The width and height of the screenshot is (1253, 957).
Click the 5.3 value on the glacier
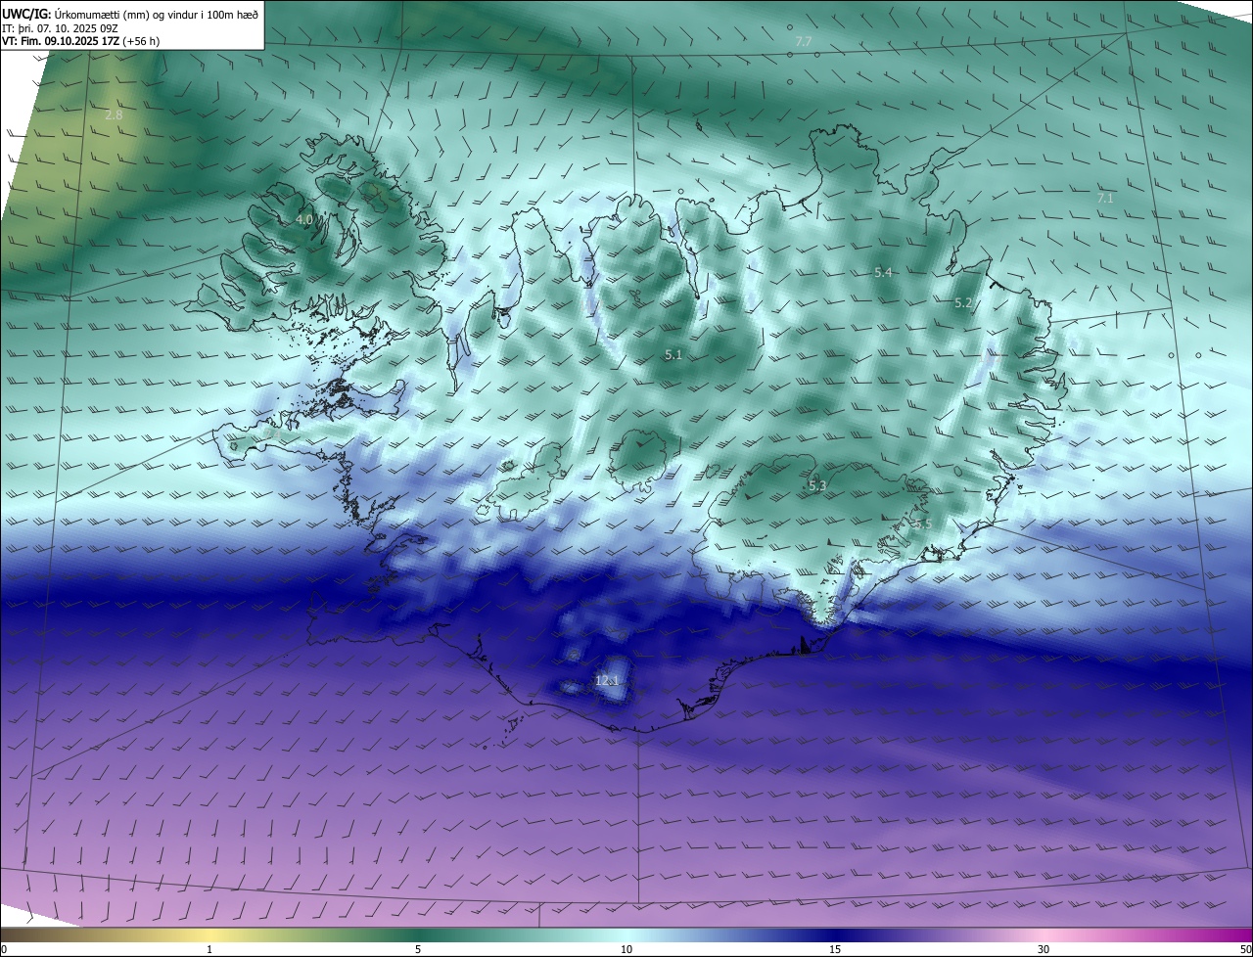point(817,485)
